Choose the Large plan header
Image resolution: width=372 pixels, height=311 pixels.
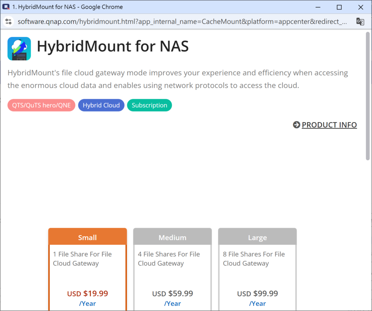coord(257,238)
